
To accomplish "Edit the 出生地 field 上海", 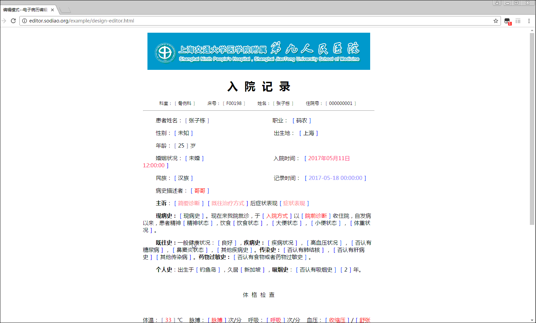I will pyautogui.click(x=309, y=133).
